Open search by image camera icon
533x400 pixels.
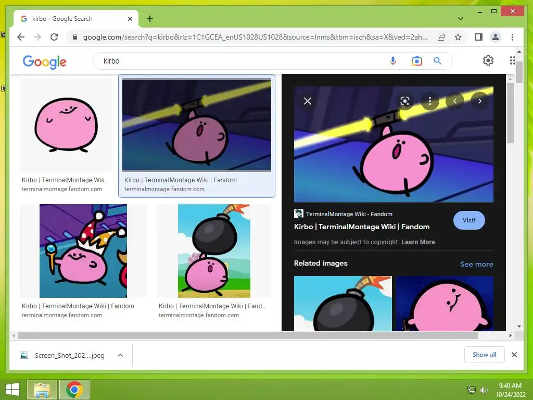tap(417, 61)
